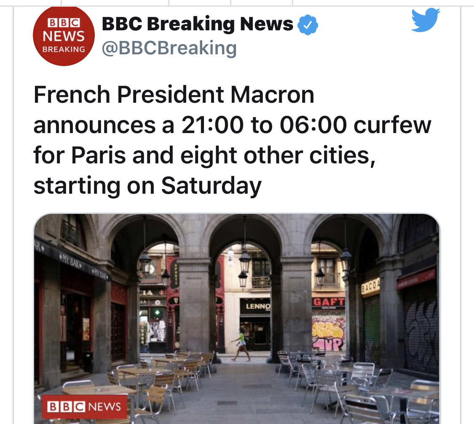Click the red GAFT shop sign
Image resolution: width=474 pixels, height=424 pixels.
click(328, 302)
